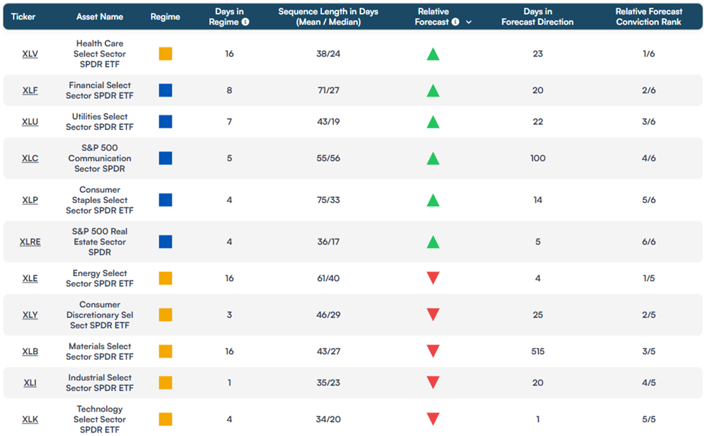Screen dimensions: 704x436
Task: Click the orange regime square for XLK
Action: pos(165,420)
